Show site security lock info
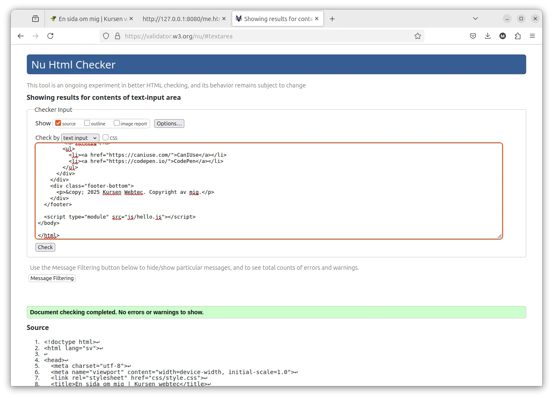 click(x=118, y=36)
